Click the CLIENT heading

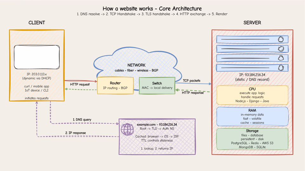point(37,23)
